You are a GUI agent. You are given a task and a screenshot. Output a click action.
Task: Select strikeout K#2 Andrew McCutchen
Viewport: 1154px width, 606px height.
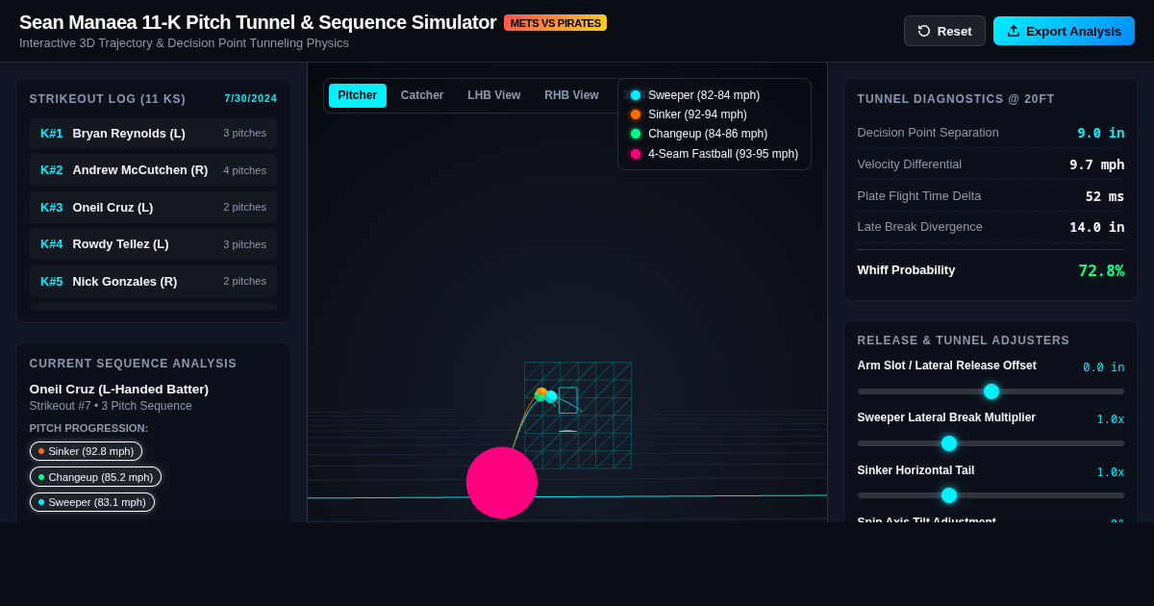pos(153,170)
